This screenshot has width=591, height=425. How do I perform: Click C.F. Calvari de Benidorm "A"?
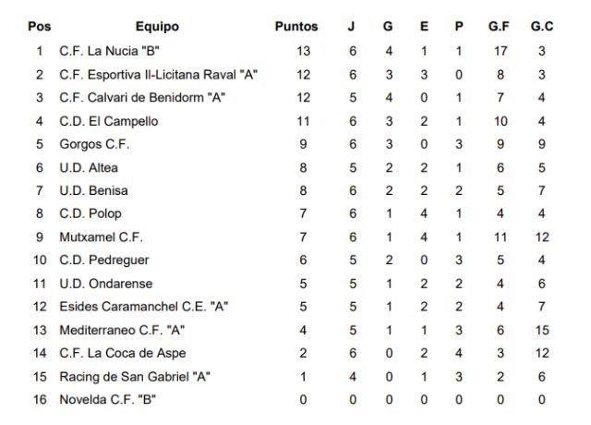click(142, 97)
